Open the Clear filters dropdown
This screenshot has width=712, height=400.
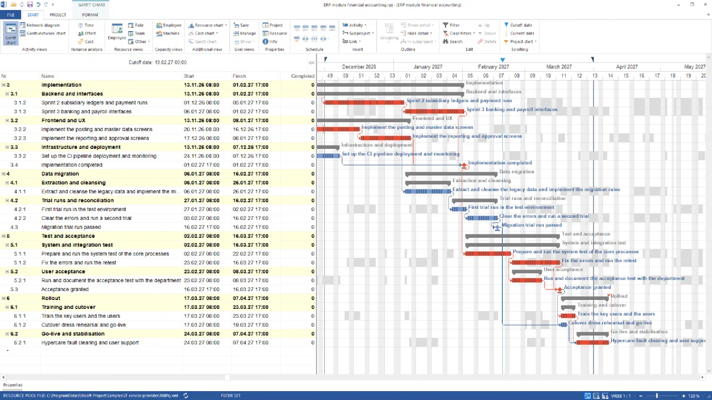(459, 33)
